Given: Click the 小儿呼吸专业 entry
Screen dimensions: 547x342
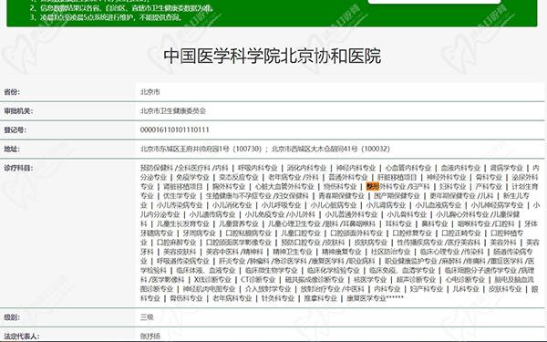Looking at the screenshot, I should click(281, 205).
